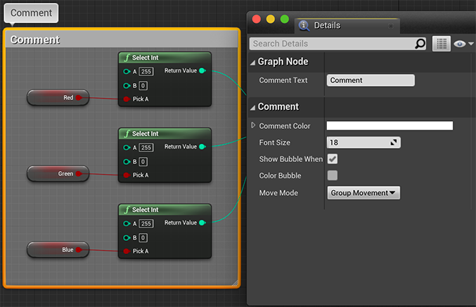Click the Red variable node output pin
The width and height of the screenshot is (476, 307).
[79, 98]
